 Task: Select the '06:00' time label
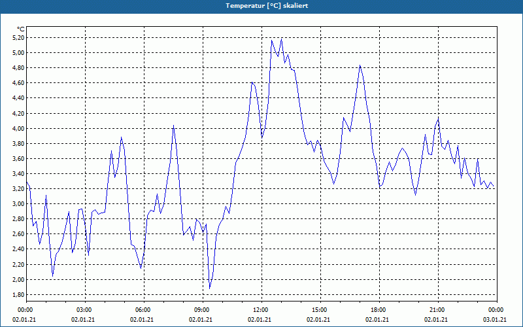coord(144,310)
